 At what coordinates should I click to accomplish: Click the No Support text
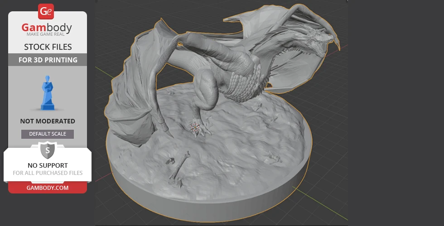[48, 165]
